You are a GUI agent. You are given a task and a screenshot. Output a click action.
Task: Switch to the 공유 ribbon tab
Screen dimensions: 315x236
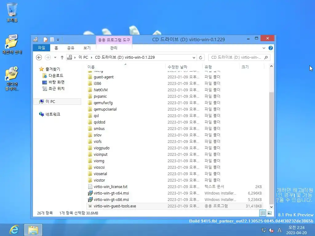70,48
